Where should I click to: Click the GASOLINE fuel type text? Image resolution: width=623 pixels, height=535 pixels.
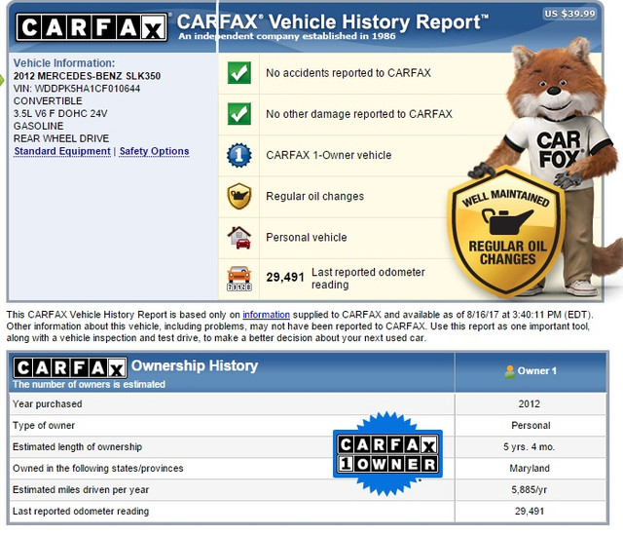pyautogui.click(x=39, y=126)
